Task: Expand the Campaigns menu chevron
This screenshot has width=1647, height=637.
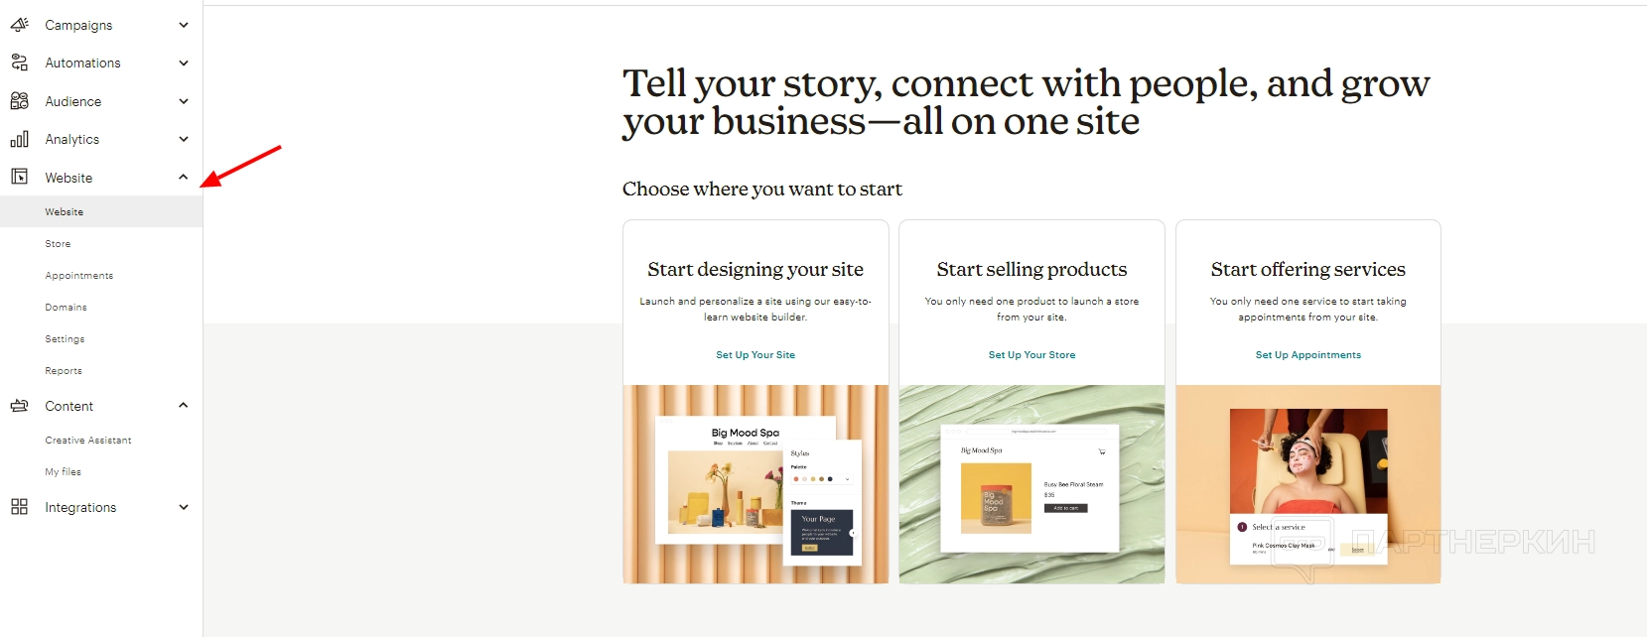Action: 183,25
